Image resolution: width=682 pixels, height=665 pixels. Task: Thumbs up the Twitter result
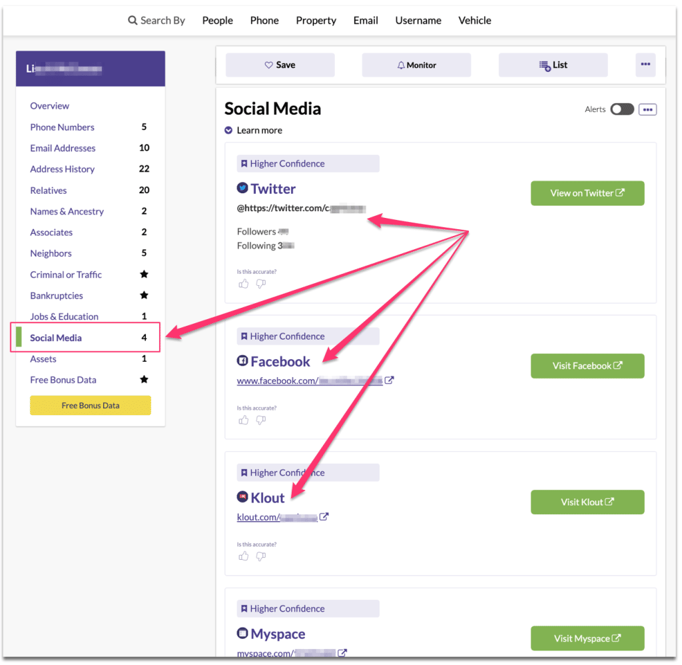(244, 285)
